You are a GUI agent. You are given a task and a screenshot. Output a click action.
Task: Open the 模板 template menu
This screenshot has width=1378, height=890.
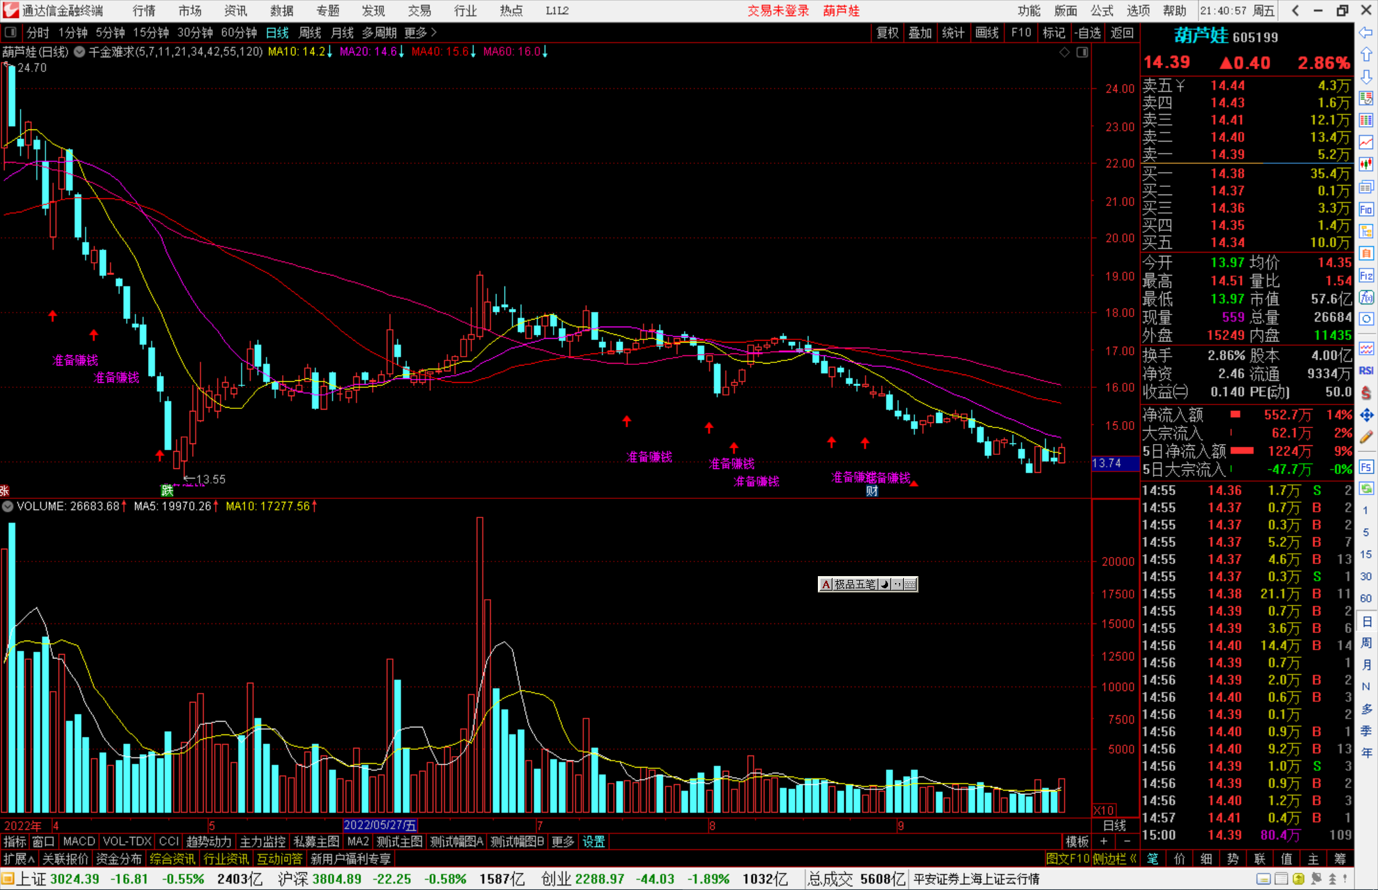pos(1078,842)
